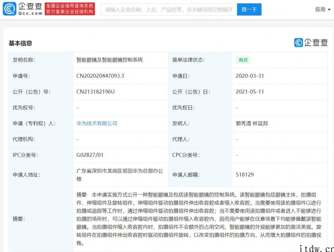
Task: Click the 申请人邮编 label cell
Action: [200, 175]
